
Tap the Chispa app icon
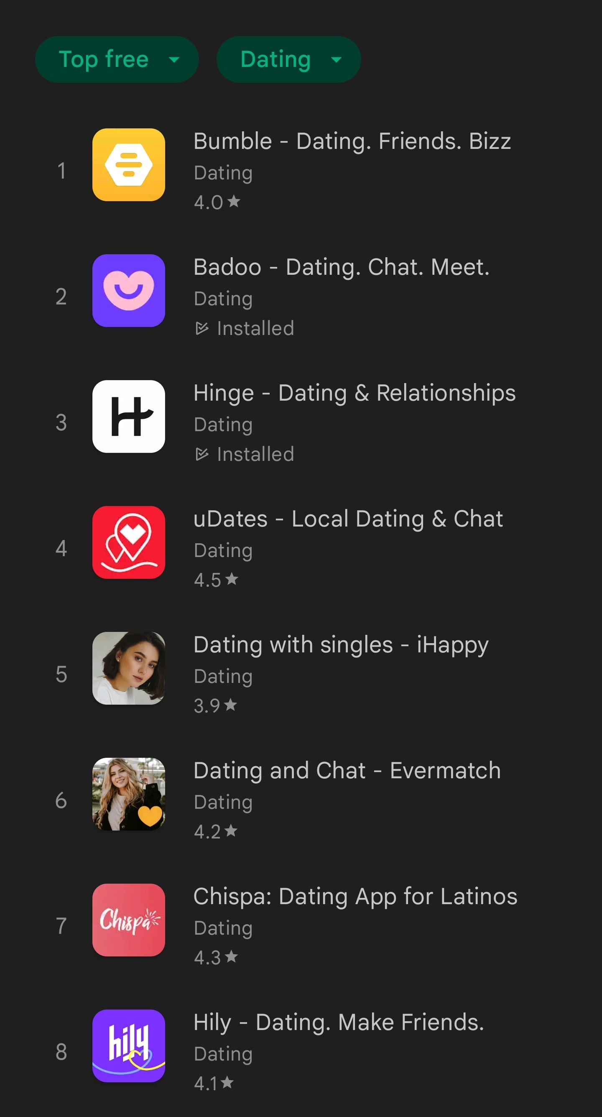129,920
